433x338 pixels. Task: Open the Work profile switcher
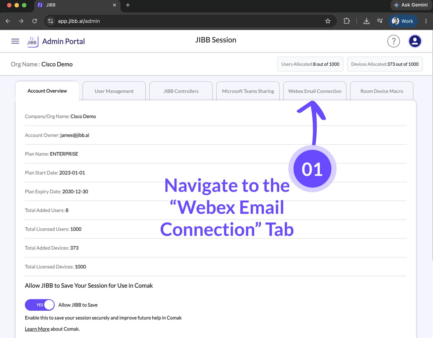pos(403,21)
